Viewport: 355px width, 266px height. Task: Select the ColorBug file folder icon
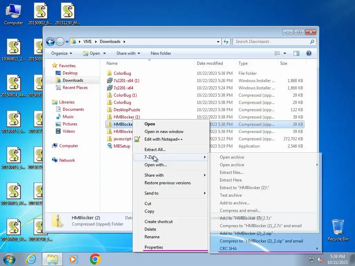pos(109,73)
